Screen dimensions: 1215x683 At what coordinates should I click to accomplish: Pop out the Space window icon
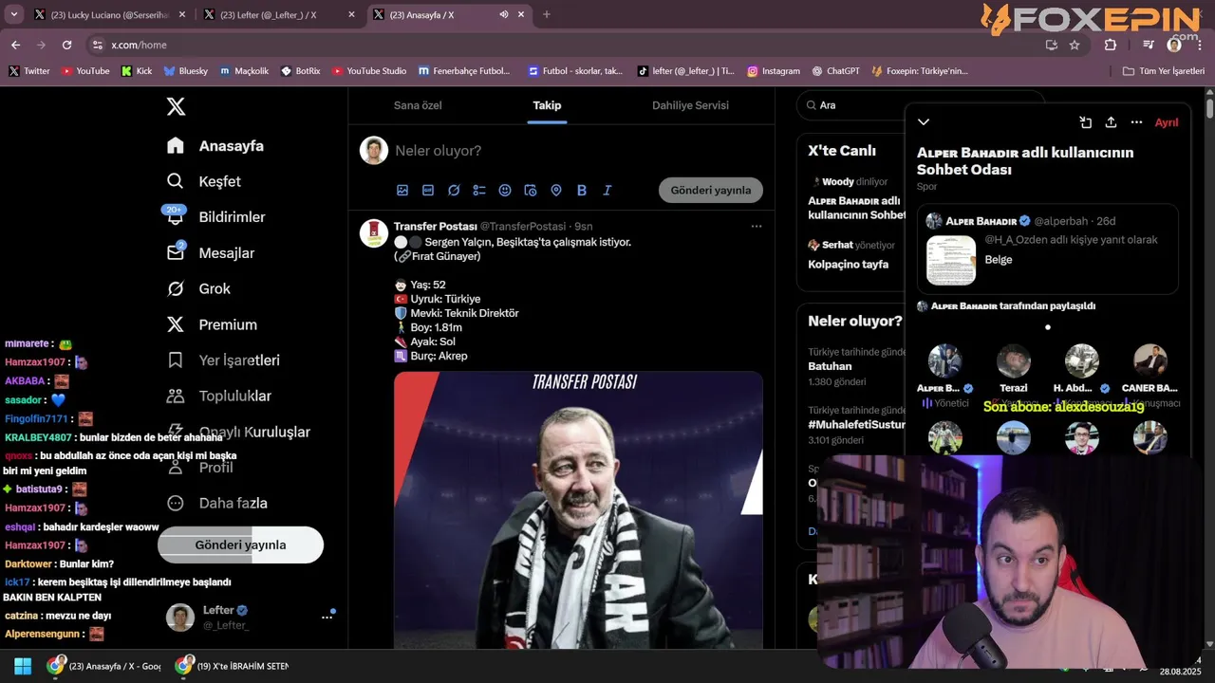1085,122
